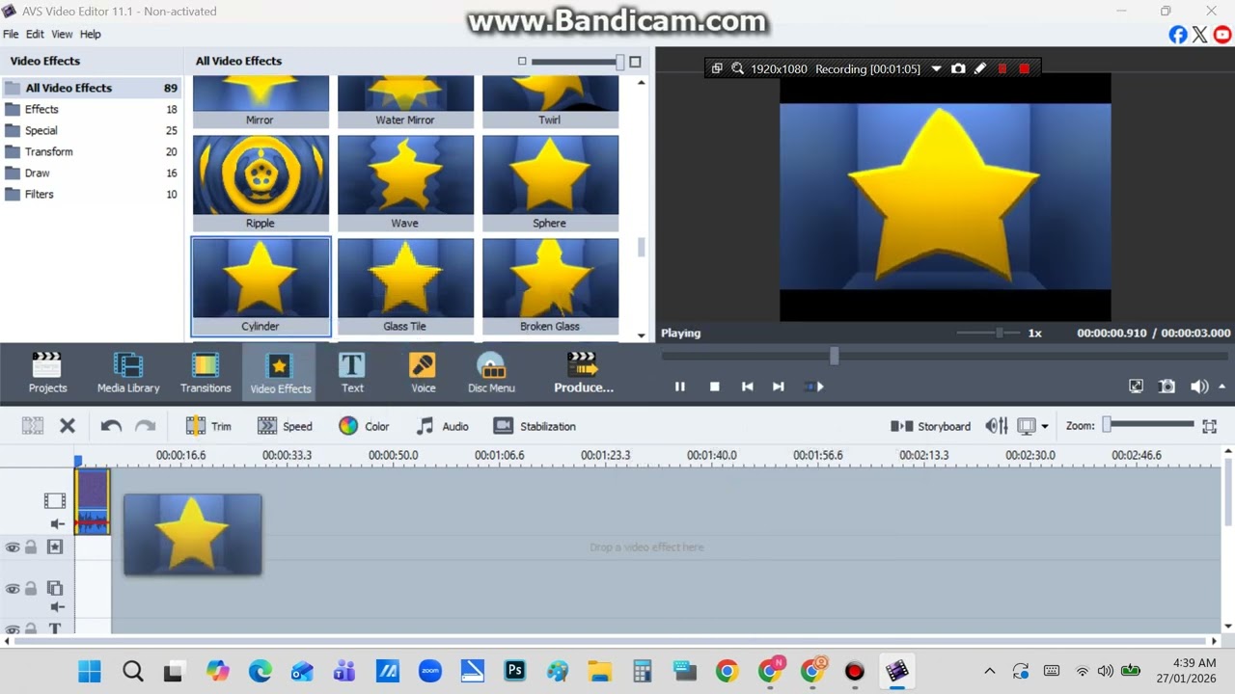Open the Transitions panel
The height and width of the screenshot is (694, 1235).
tap(206, 373)
